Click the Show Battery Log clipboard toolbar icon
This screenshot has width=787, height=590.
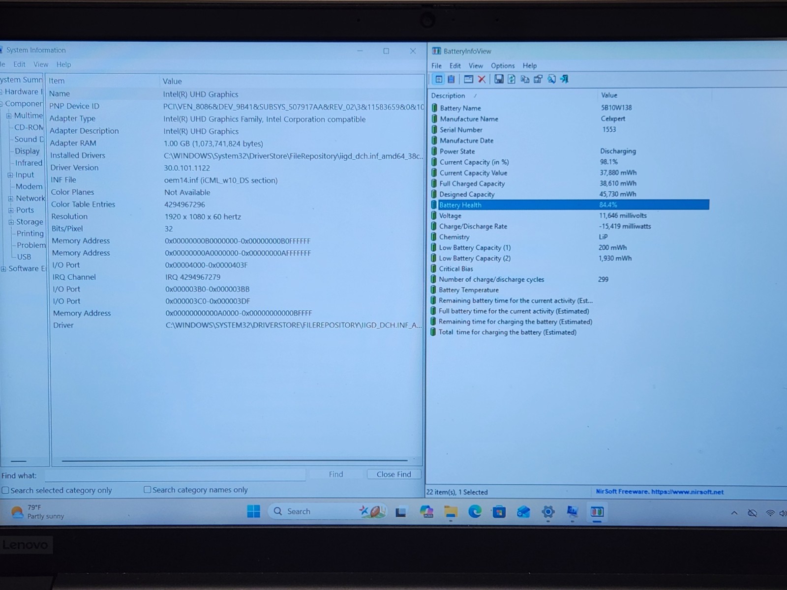451,79
